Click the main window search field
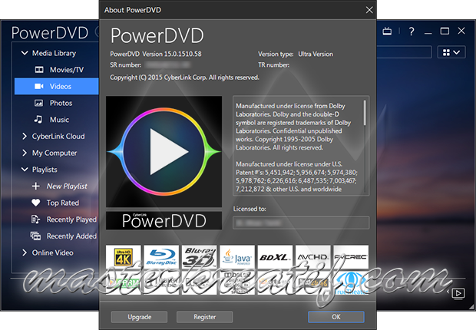476x330 pixels. click(404, 52)
